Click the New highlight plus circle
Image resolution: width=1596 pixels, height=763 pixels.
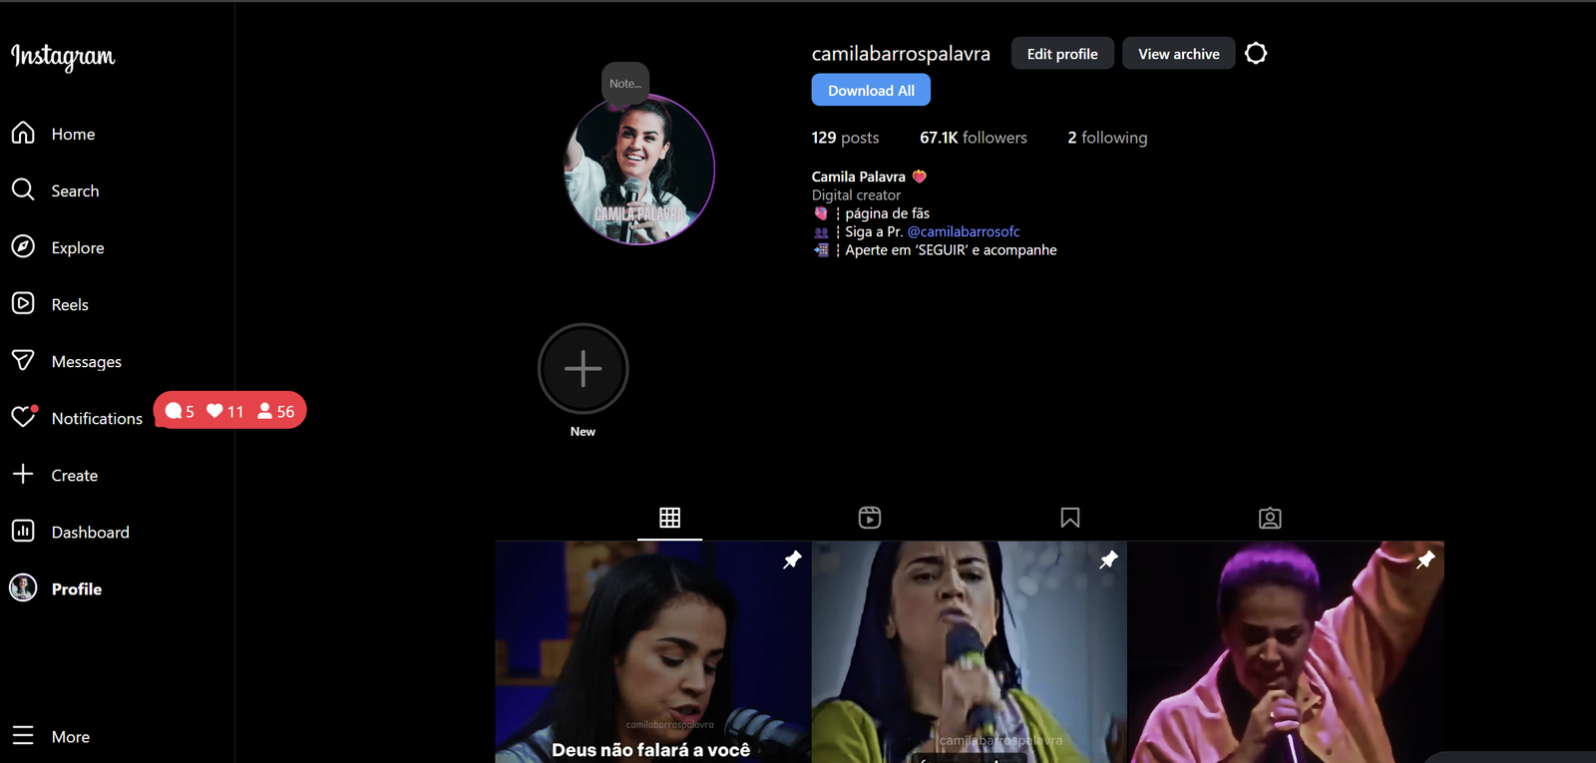(x=583, y=368)
